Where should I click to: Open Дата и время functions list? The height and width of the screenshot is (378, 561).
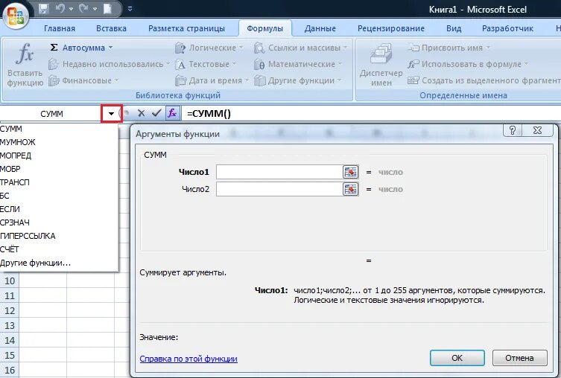click(x=212, y=81)
